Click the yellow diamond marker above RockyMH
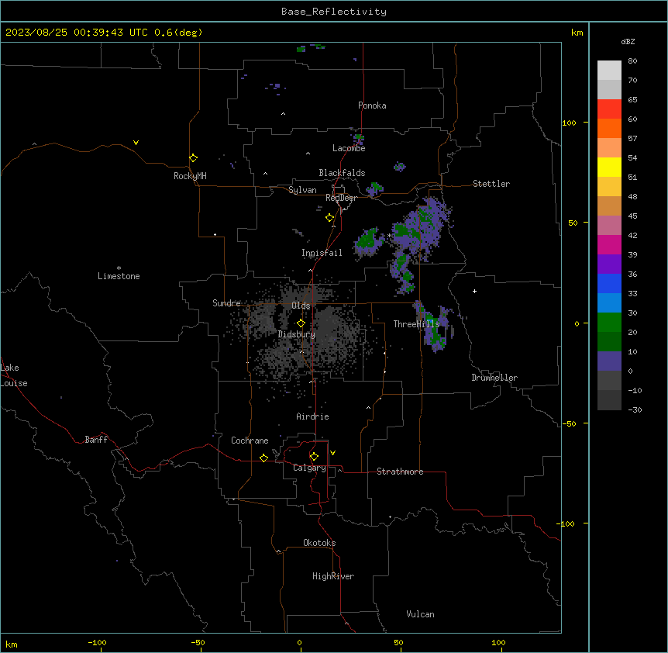Screen dimensions: 668x653 click(194, 158)
